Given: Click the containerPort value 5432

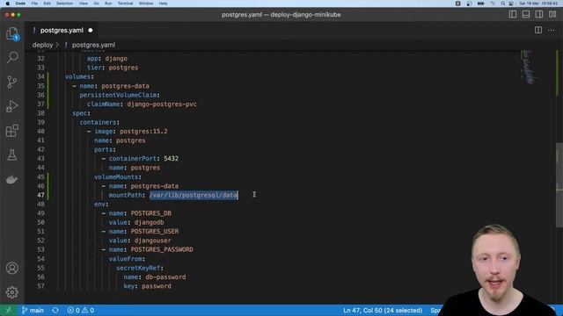Looking at the screenshot, I should (171, 158).
